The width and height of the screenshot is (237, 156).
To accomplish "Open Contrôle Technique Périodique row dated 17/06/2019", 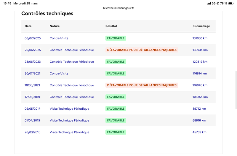I will point(72,97).
